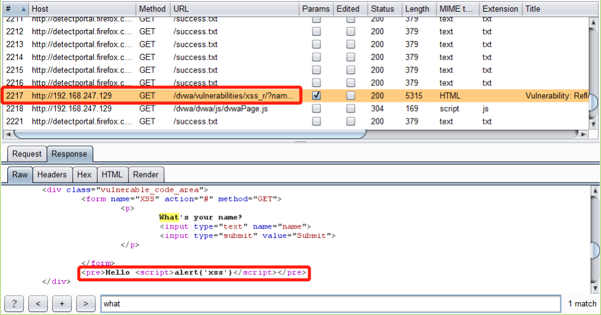Image resolution: width=601 pixels, height=315 pixels.
Task: Toggle Params checkbox for row 2218
Action: 316,108
